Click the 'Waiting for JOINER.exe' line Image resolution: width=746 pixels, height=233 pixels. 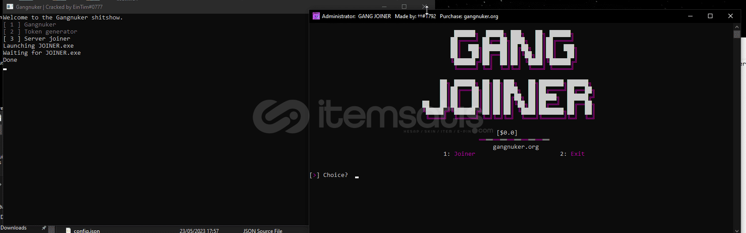pyautogui.click(x=42, y=53)
